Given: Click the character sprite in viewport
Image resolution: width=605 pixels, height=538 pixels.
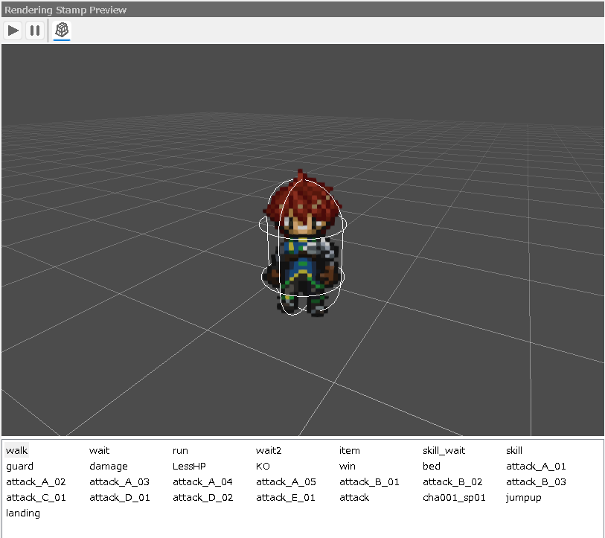Looking at the screenshot, I should (303, 246).
